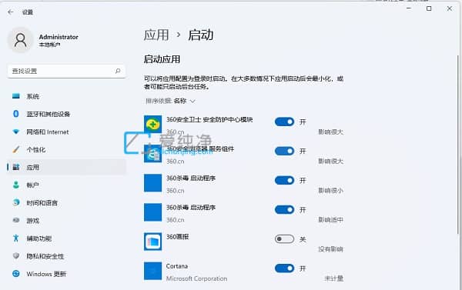Click the Windows 更新 sync icon

coord(16,274)
